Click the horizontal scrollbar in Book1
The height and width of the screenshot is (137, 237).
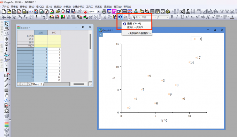[x=79, y=84]
